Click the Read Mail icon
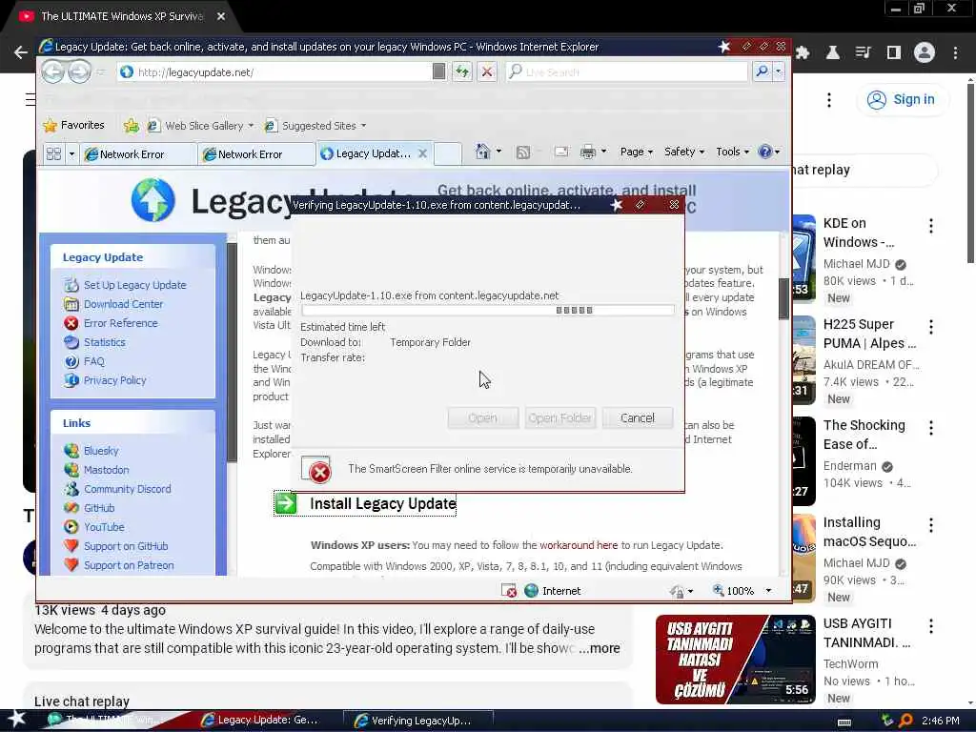976x732 pixels. click(560, 152)
